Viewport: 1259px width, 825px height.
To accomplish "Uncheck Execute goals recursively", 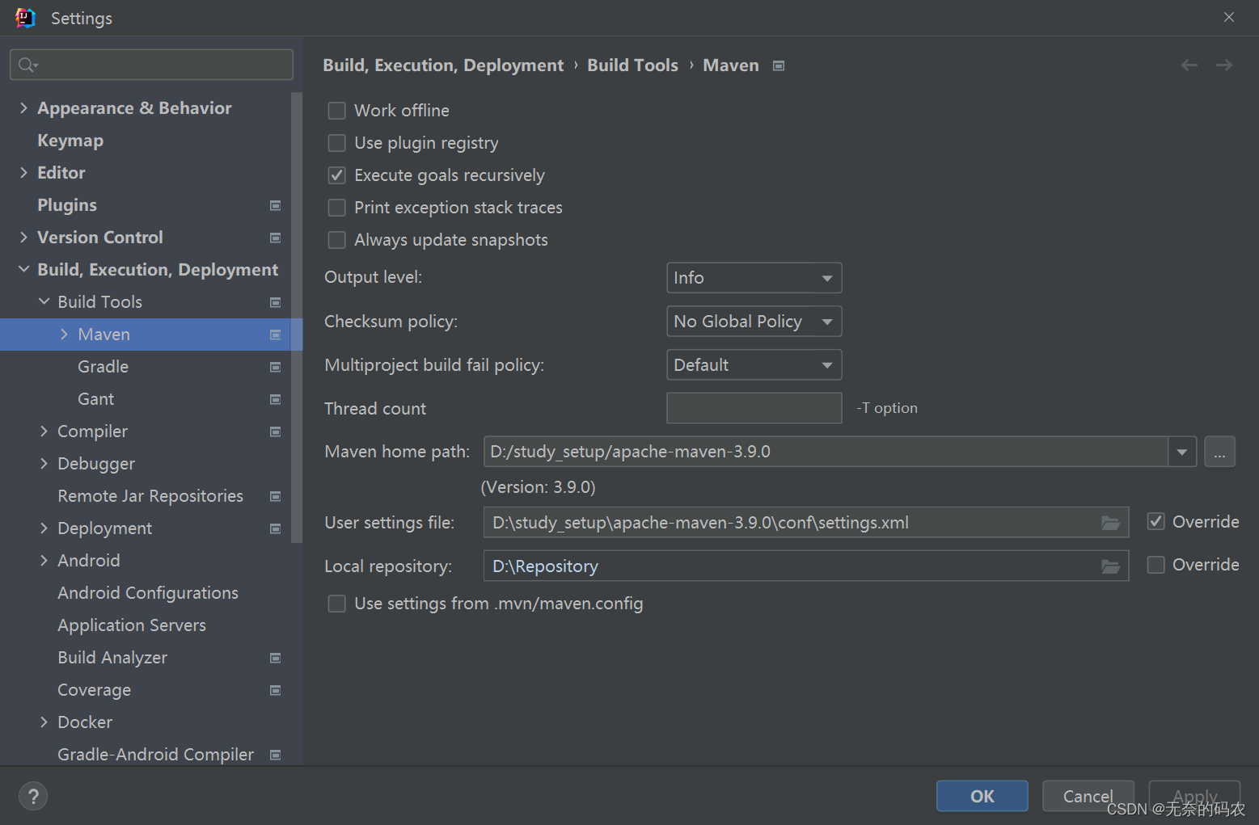I will tap(337, 175).
